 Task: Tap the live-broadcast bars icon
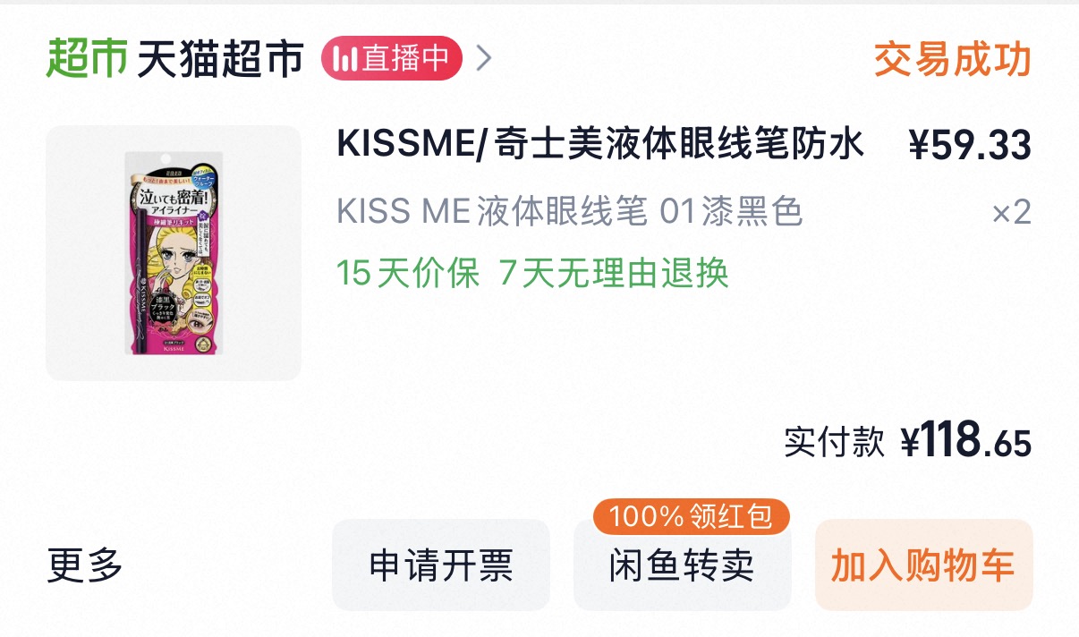[345, 59]
